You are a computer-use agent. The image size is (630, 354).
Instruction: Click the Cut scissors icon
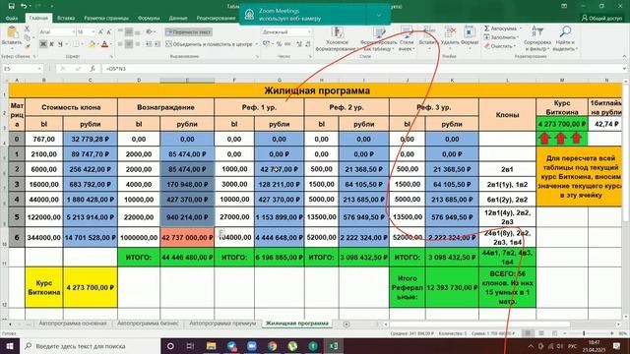(x=27, y=29)
